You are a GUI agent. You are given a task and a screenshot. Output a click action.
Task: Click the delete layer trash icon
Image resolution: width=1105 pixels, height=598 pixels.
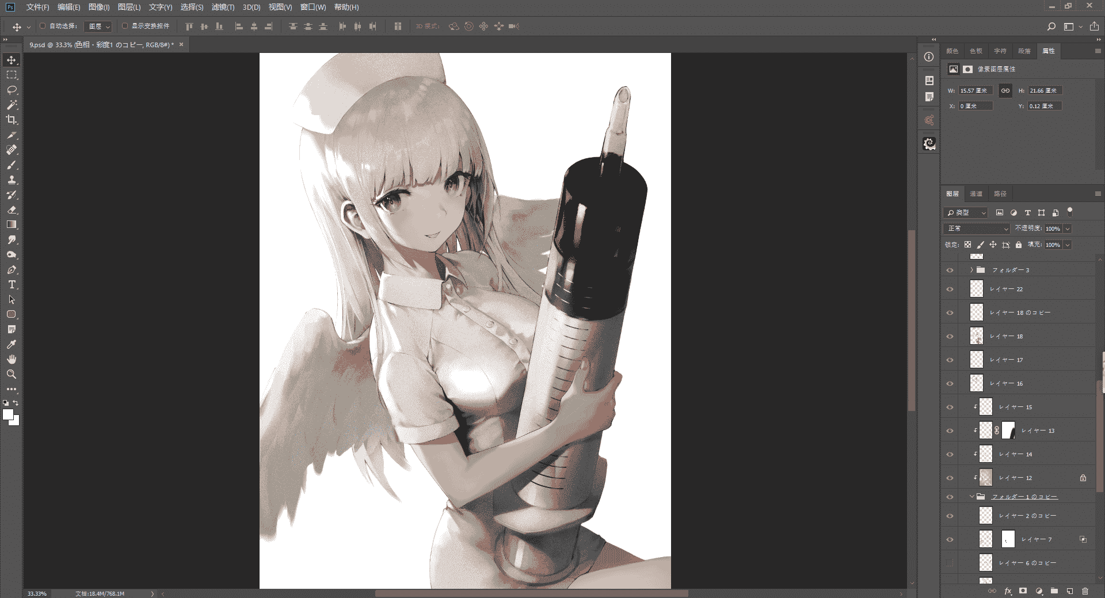[1085, 591]
